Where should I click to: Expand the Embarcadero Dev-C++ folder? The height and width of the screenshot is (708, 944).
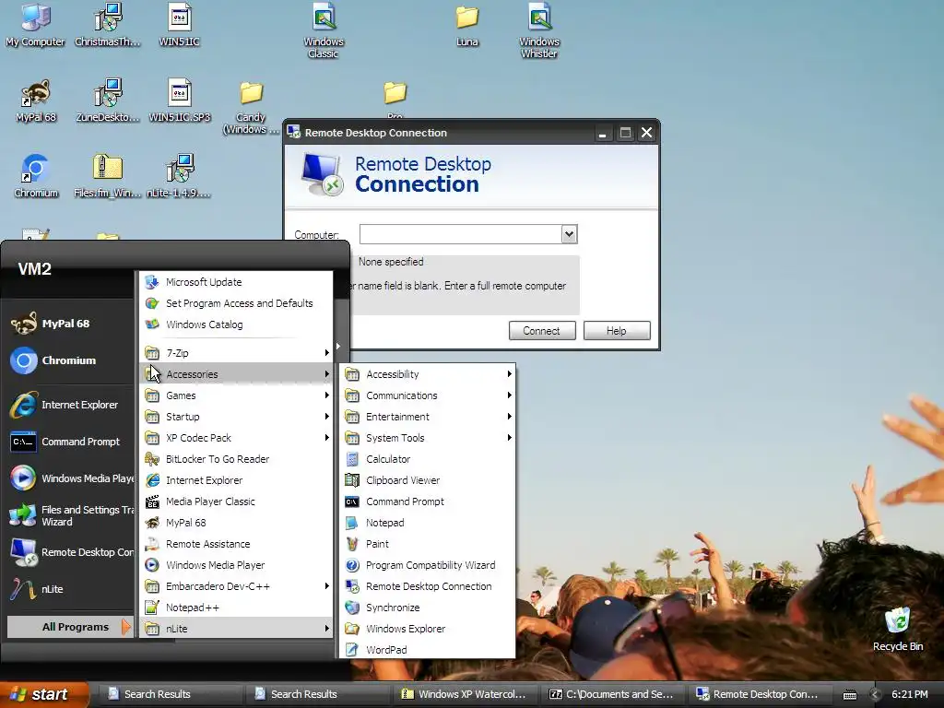(237, 585)
